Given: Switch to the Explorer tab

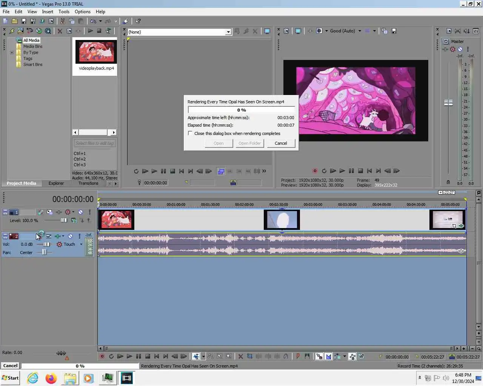Looking at the screenshot, I should (x=56, y=183).
